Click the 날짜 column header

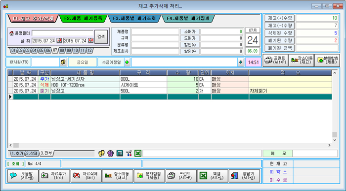click(25, 73)
